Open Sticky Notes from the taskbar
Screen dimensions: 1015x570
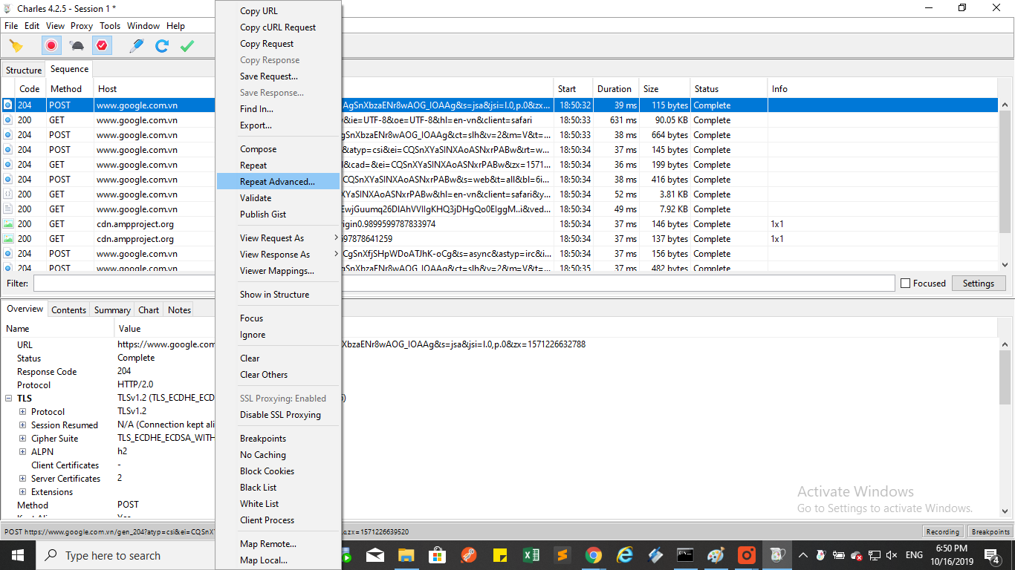(500, 555)
